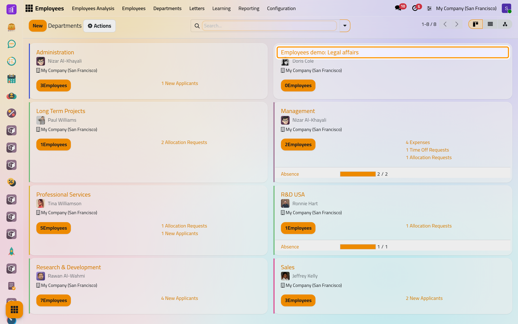The width and height of the screenshot is (518, 324).
Task: Open the company switcher My Company (San Francisco)
Action: pyautogui.click(x=466, y=8)
